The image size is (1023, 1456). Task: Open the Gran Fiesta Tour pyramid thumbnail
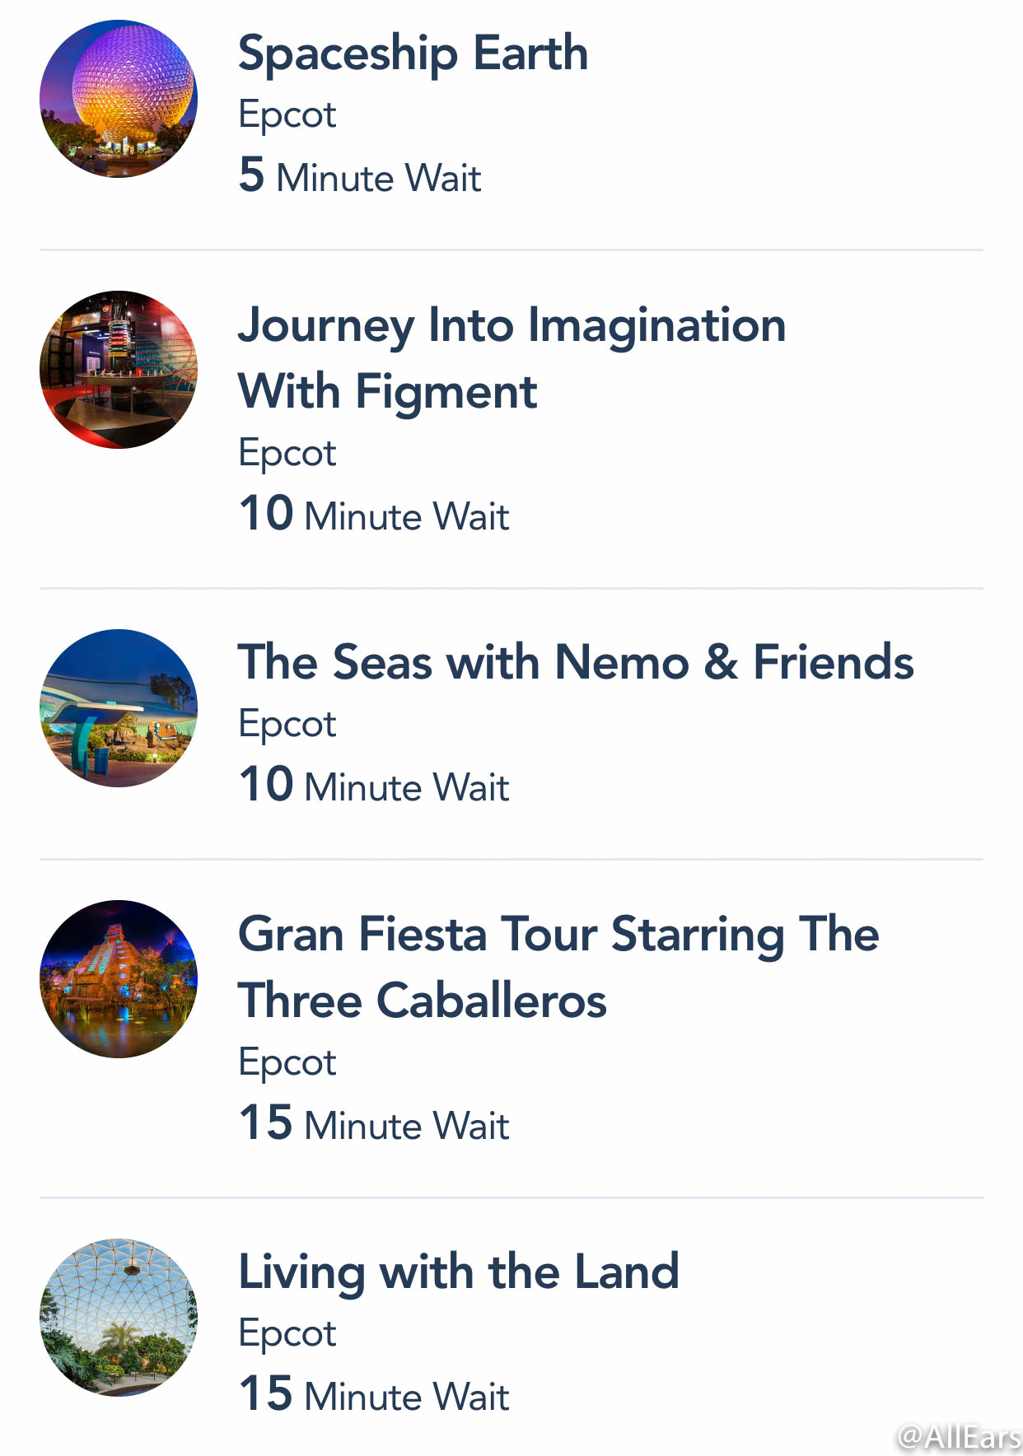tap(119, 979)
